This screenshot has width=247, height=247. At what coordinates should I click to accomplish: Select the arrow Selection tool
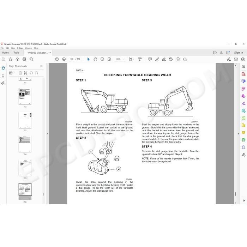click(88, 59)
